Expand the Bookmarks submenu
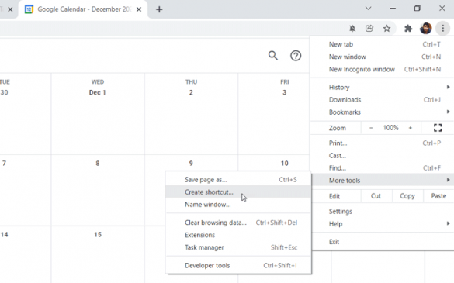 (382, 112)
